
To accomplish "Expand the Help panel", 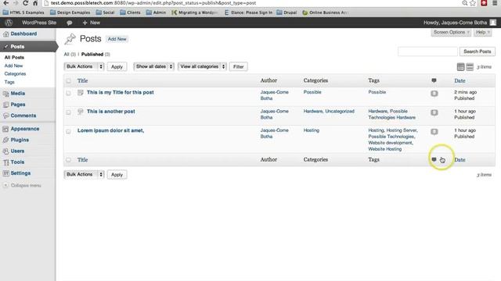I will pyautogui.click(x=482, y=33).
